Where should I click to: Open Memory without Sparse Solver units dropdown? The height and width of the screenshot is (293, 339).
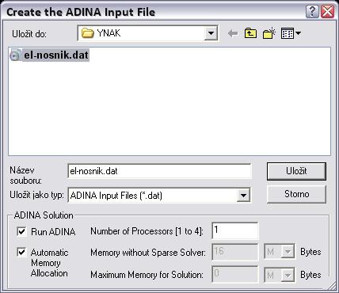pos(288,252)
